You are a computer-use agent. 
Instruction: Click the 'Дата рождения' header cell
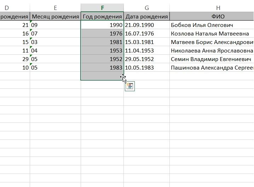[x=146, y=16]
